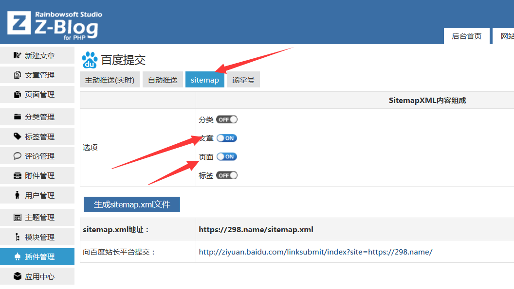This screenshot has height=289, width=514.
Task: Switch to the 主动推送(实时) tab
Action: tap(110, 80)
